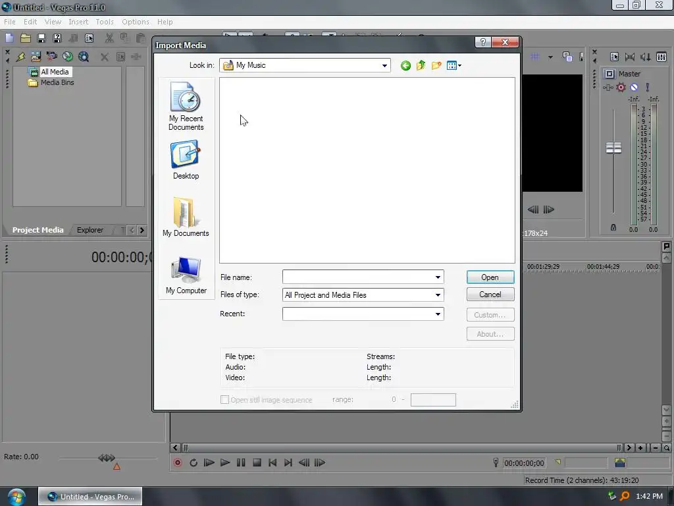
Task: Click the Play button in transport bar
Action: [225, 463]
